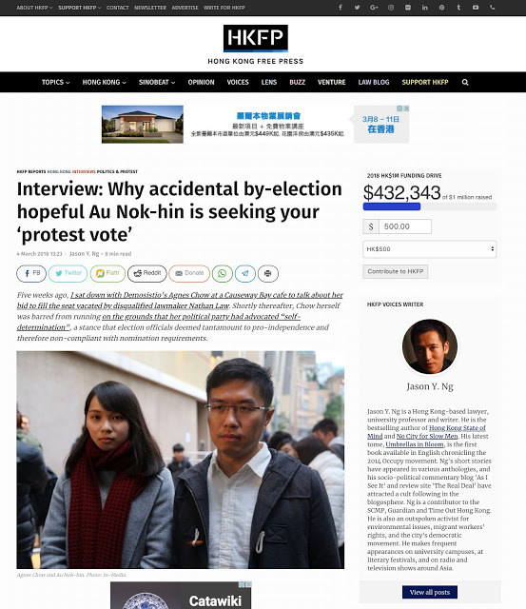Print the article with printer icon
Screen dimensions: 526x609
268,273
